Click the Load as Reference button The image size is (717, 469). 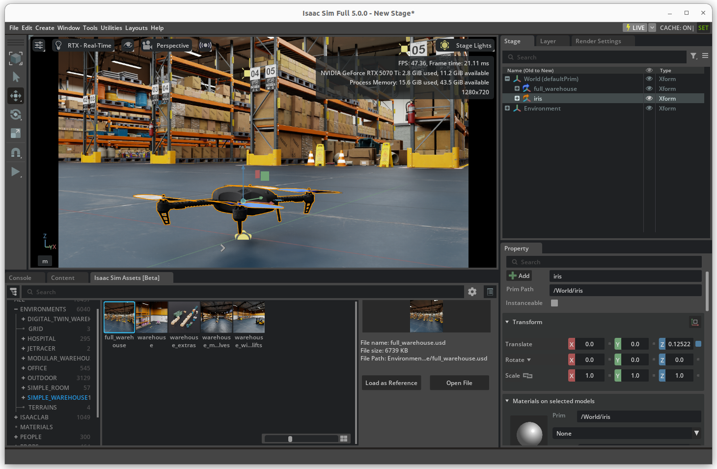(x=391, y=383)
